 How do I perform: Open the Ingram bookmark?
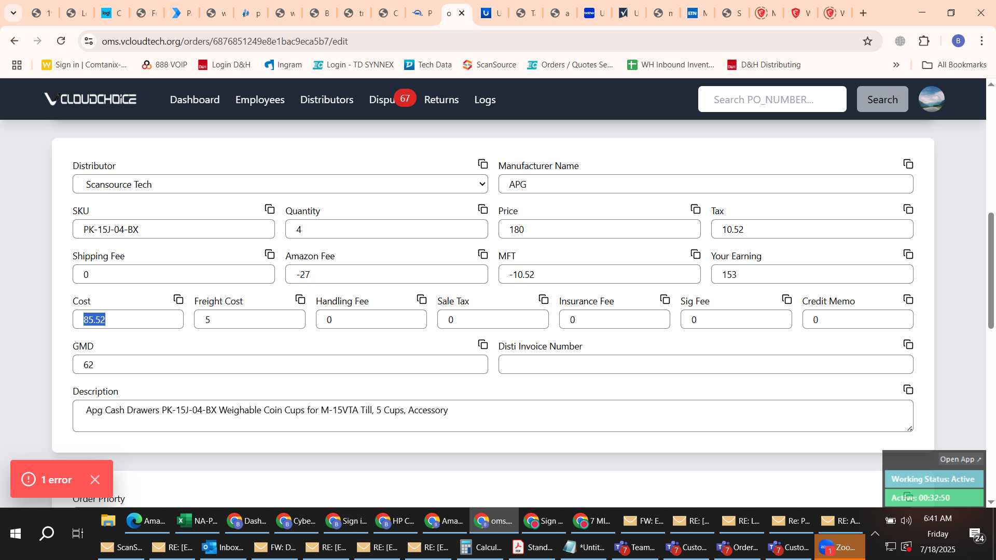(x=283, y=65)
